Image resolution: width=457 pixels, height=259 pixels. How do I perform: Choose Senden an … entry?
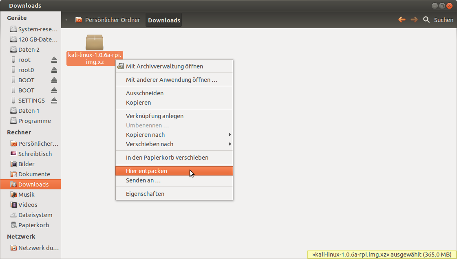pos(174,180)
